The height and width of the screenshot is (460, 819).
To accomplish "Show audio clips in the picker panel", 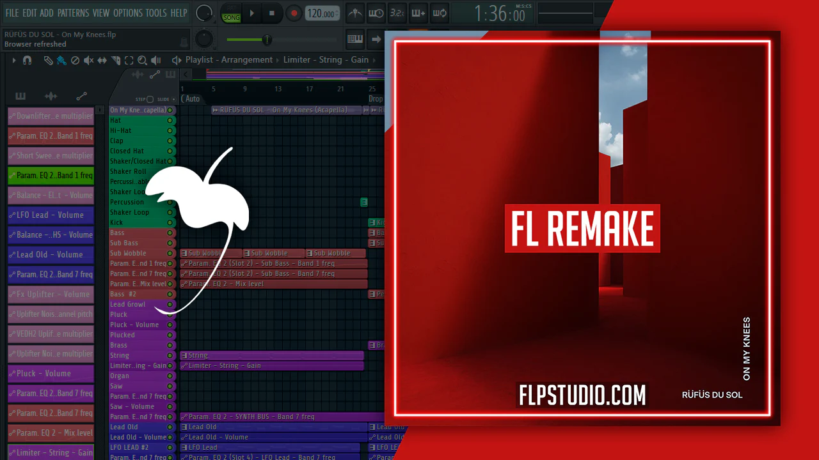I will click(51, 96).
